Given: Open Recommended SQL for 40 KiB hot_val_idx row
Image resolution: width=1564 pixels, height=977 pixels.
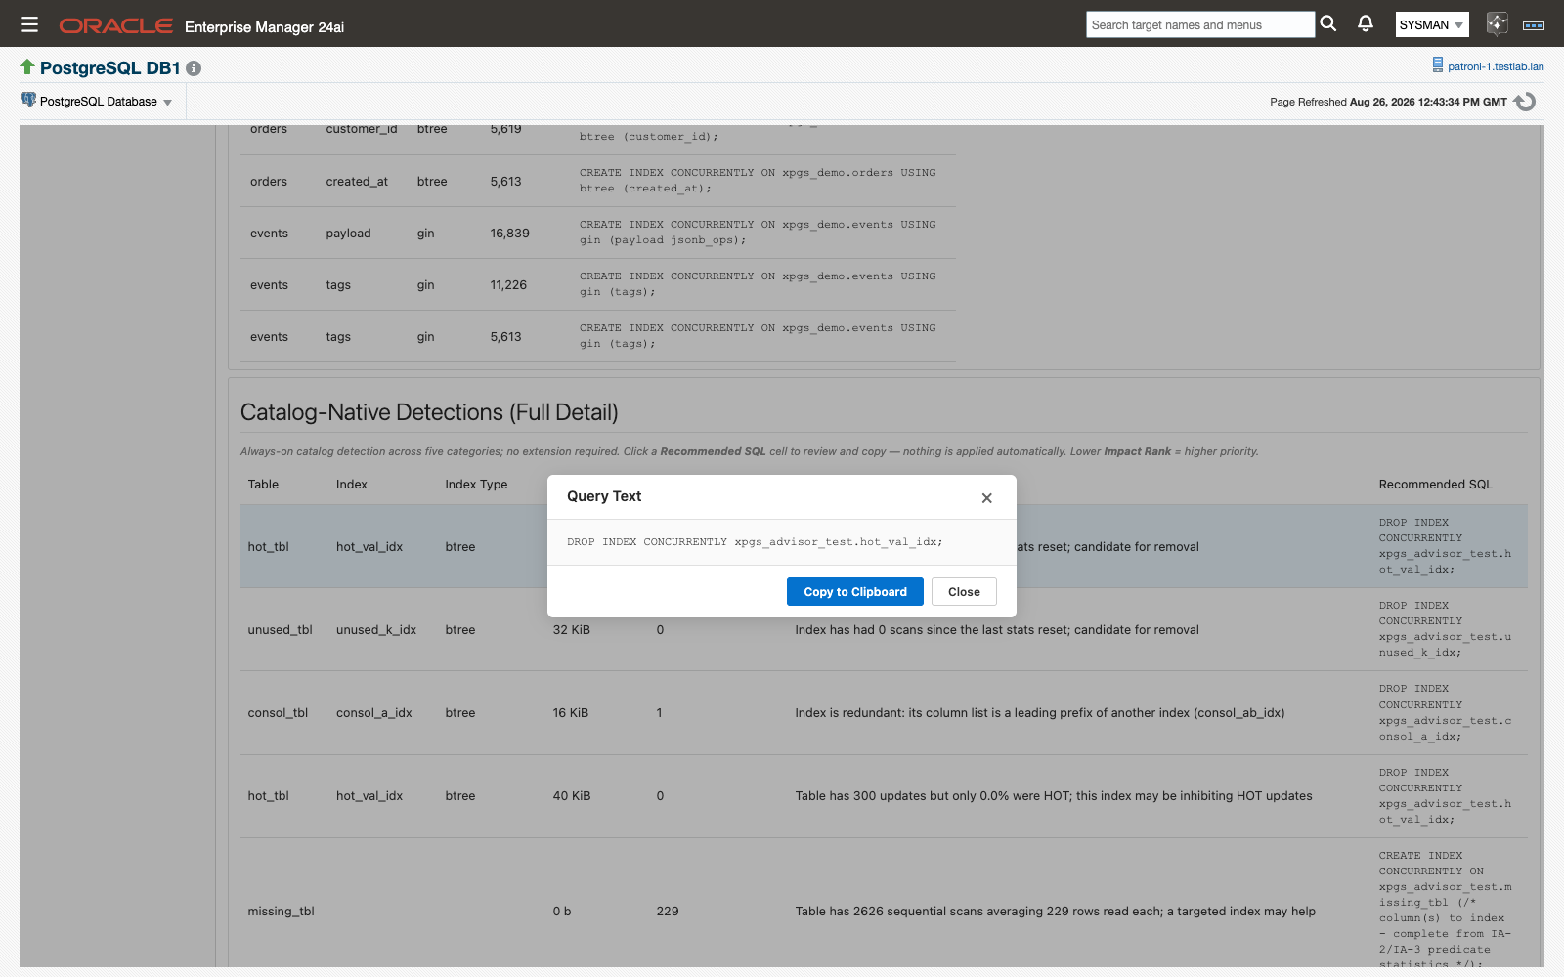Looking at the screenshot, I should tap(1445, 796).
